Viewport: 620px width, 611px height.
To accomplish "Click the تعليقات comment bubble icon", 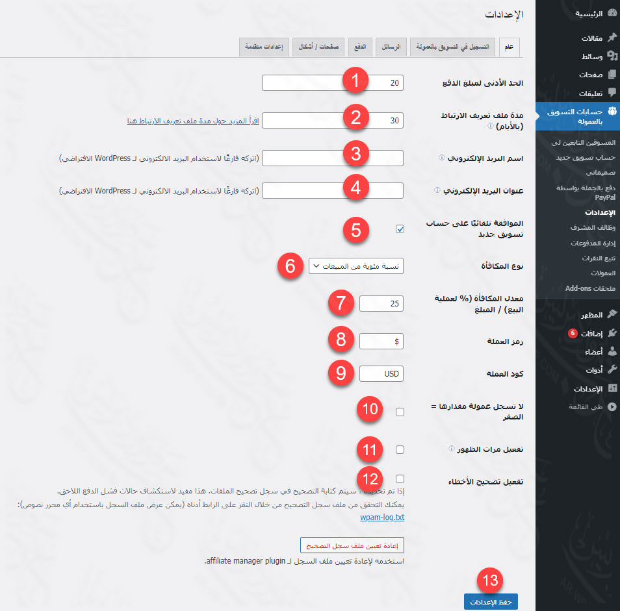I will (x=612, y=93).
